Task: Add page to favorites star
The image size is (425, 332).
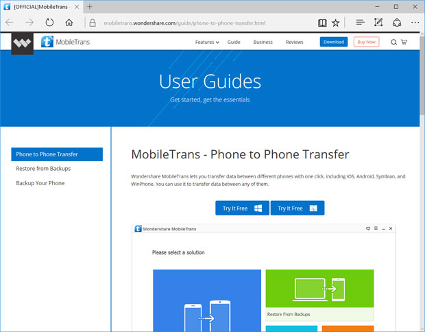Action: tap(336, 23)
